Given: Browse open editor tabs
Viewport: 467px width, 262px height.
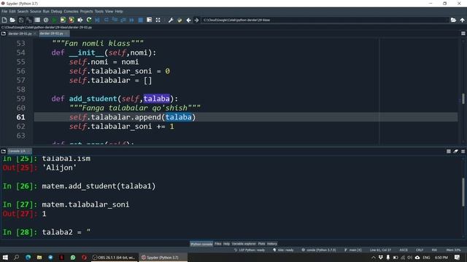Looking at the screenshot, I should pyautogui.click(x=4, y=33).
